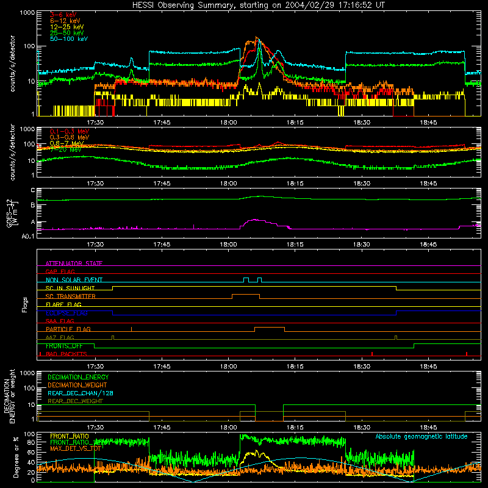The height and width of the screenshot is (488, 488).
Task: Click the Flags panel axis title
Action: (24, 304)
